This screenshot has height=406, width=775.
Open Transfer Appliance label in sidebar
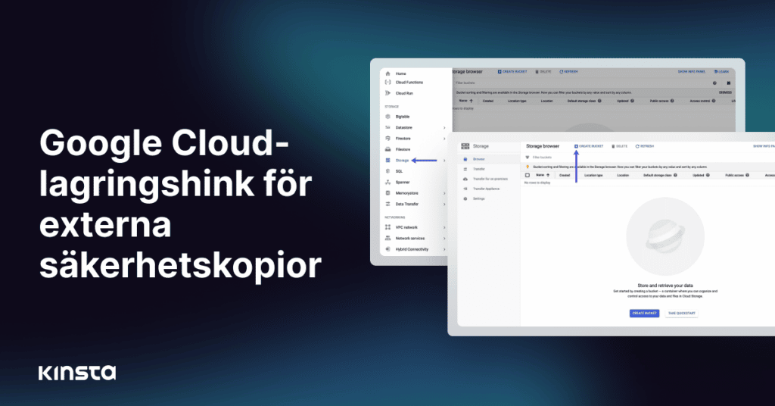[x=487, y=189]
